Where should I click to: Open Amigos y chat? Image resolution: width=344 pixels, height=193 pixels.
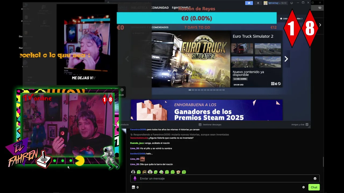(x=298, y=125)
